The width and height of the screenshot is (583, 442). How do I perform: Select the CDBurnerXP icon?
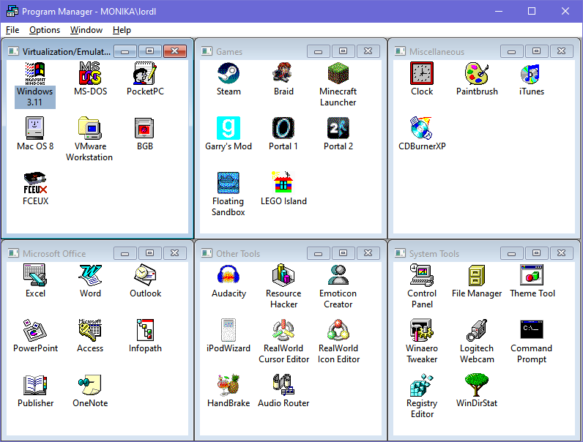point(422,128)
